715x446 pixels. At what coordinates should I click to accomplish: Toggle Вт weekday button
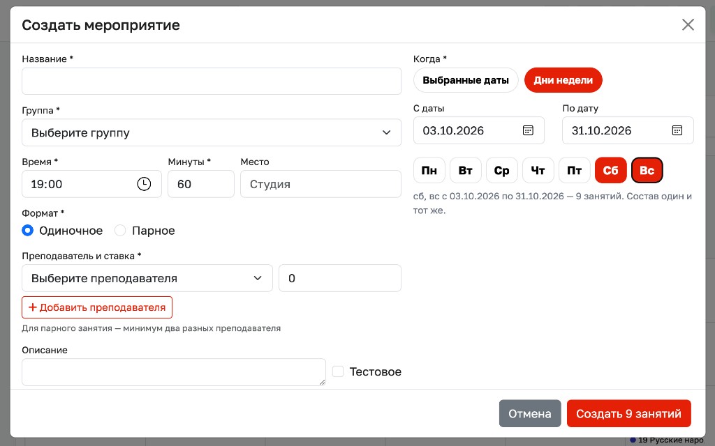(466, 170)
